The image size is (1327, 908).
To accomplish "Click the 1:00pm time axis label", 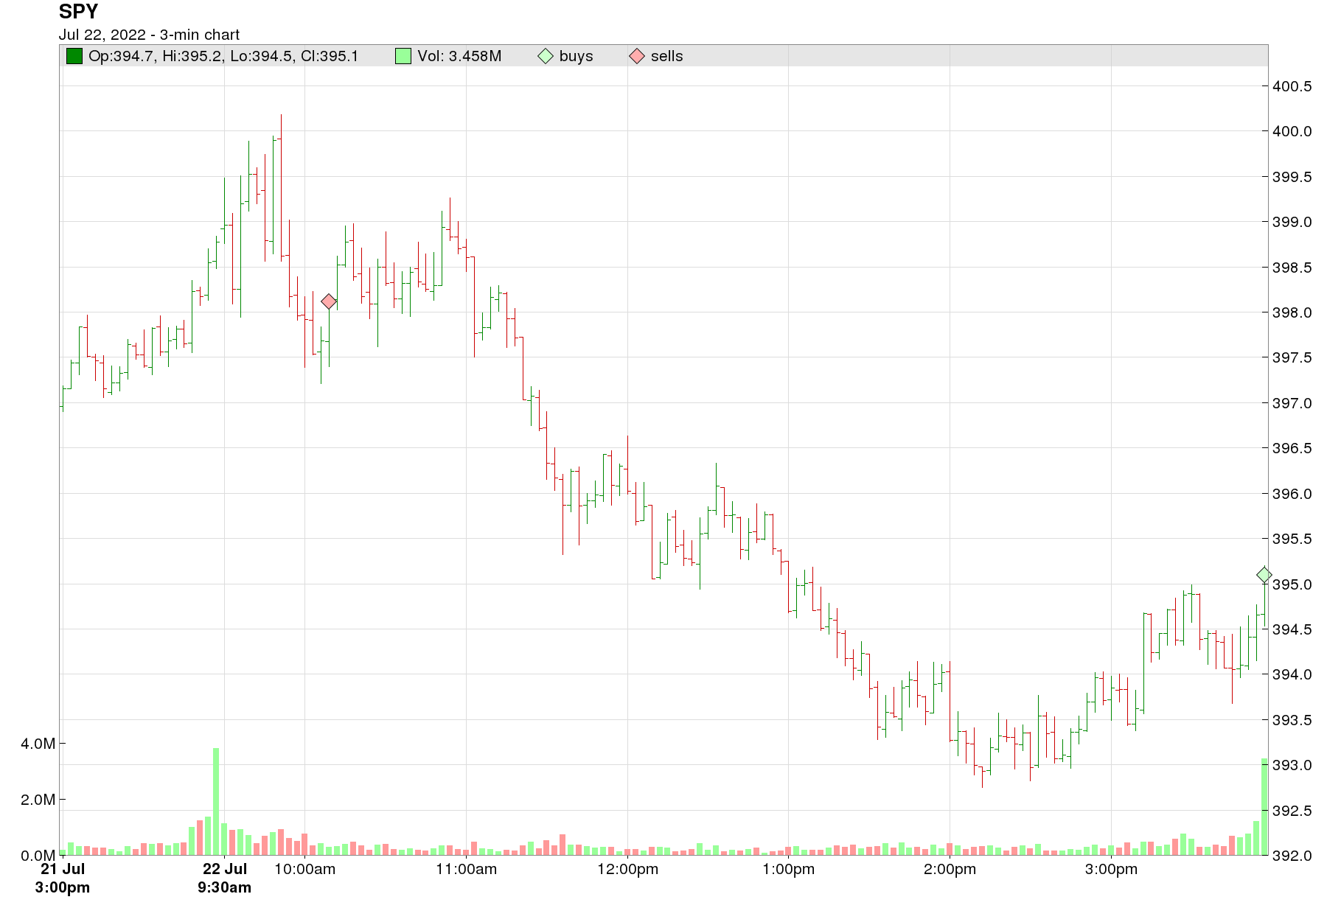I will point(789,870).
